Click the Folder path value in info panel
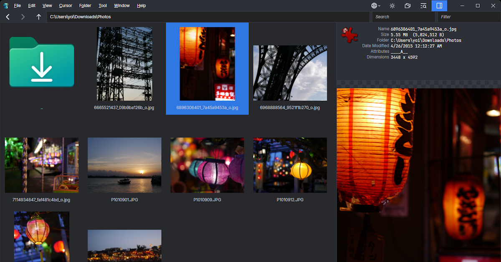501x262 pixels. (426, 40)
